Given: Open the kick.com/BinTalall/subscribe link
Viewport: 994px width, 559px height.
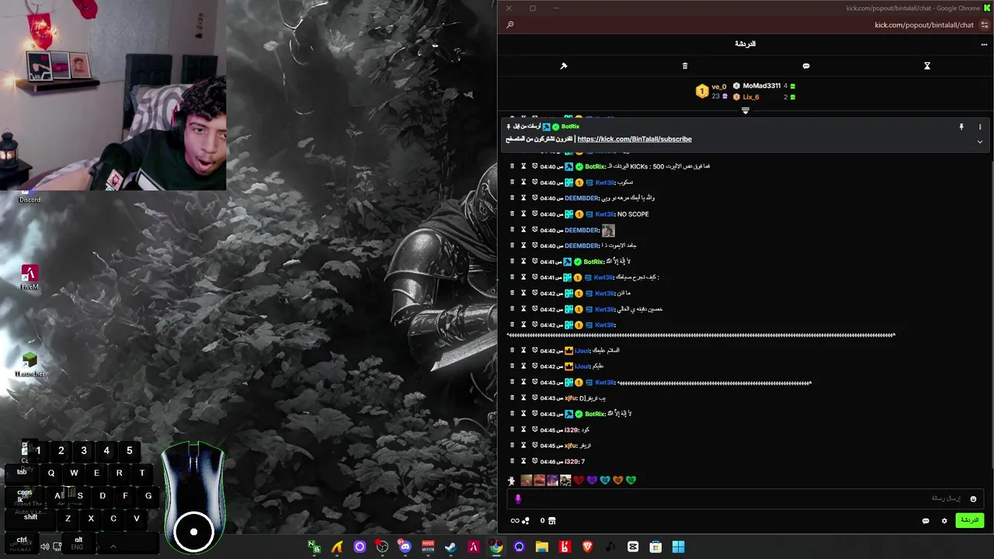Looking at the screenshot, I should (634, 139).
